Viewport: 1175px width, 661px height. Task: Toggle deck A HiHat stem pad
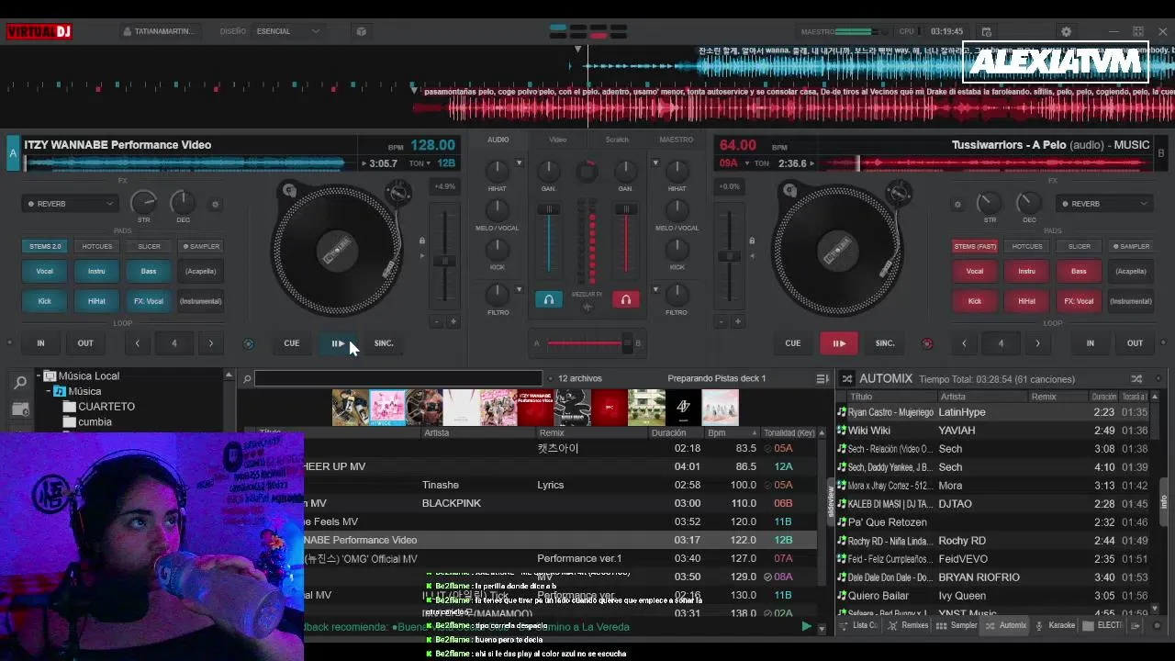(x=96, y=301)
